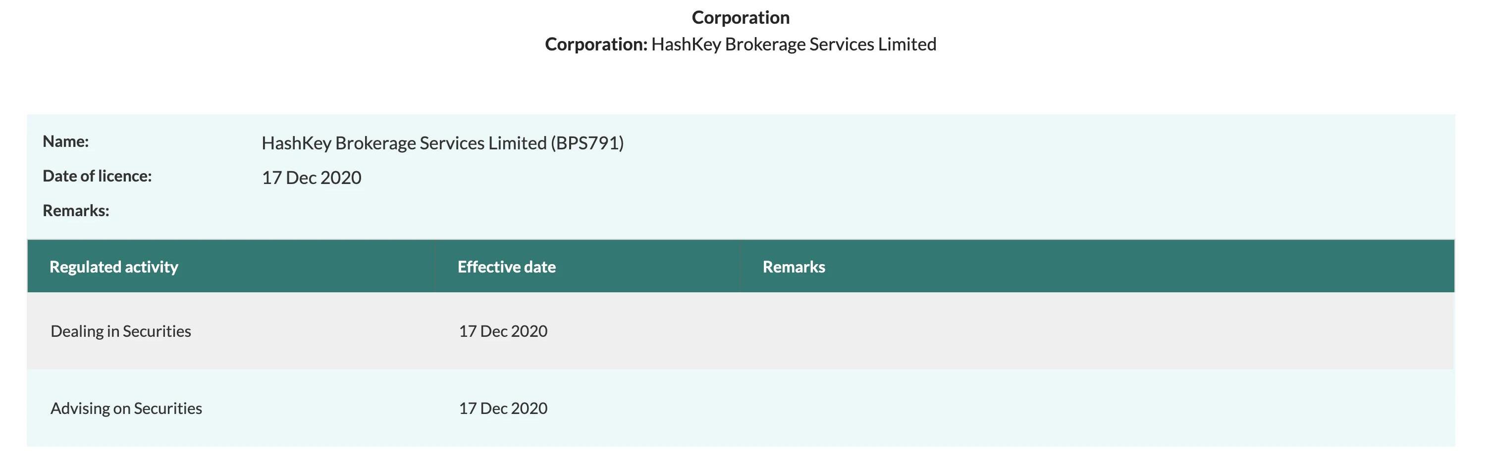Select the Dealing in Securities row

[741, 330]
